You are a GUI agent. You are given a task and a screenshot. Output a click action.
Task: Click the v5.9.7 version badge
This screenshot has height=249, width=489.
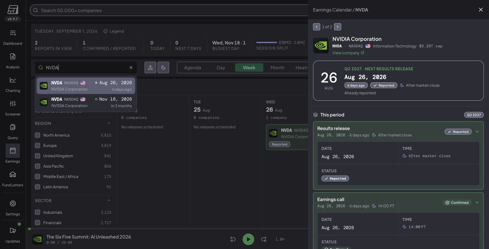point(13,19)
